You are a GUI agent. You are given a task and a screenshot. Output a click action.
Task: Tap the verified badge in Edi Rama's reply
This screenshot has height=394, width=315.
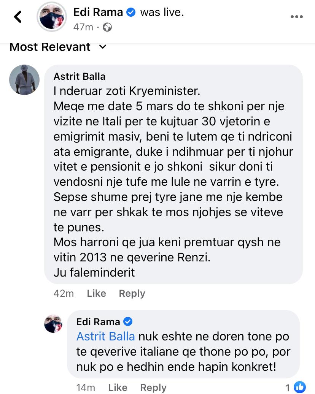tap(128, 322)
